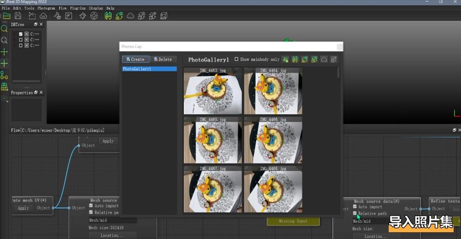This screenshot has height=239, width=461.
Task: Click the open project folder icon
Action: (6, 16)
